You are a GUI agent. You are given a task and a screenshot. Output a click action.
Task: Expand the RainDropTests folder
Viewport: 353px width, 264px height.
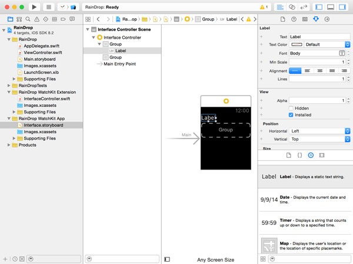[x=9, y=86]
